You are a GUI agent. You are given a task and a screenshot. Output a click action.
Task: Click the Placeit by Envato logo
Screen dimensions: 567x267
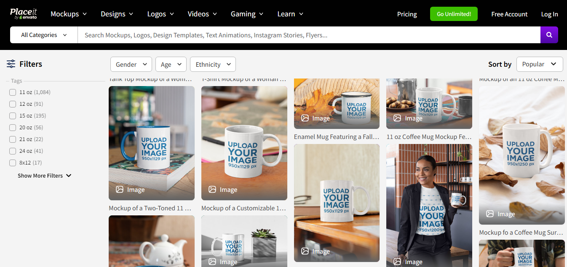(24, 13)
